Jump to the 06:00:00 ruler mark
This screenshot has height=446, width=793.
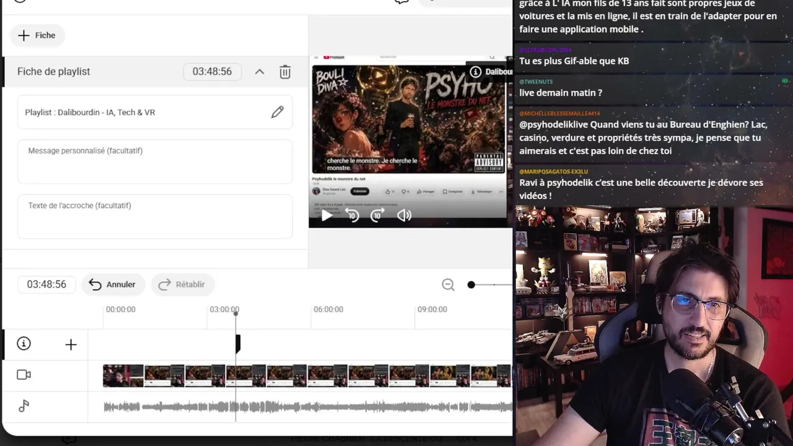[328, 309]
